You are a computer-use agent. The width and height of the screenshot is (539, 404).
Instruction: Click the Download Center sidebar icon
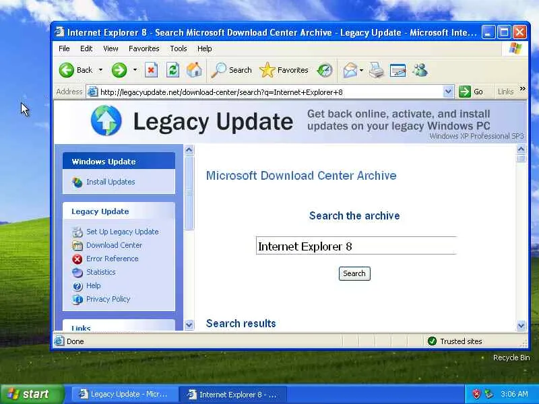point(77,245)
